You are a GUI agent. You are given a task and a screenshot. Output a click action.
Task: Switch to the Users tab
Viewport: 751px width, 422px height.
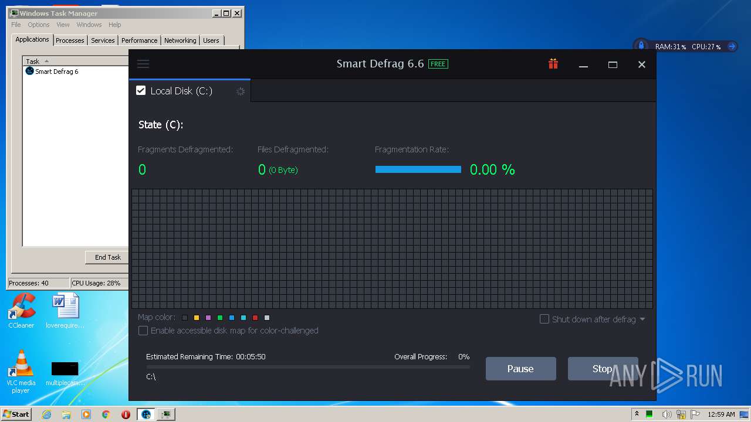tap(211, 40)
